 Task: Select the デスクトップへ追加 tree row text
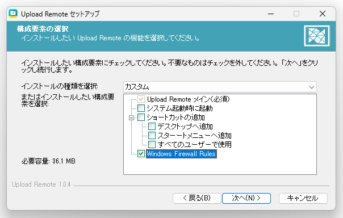185,127
